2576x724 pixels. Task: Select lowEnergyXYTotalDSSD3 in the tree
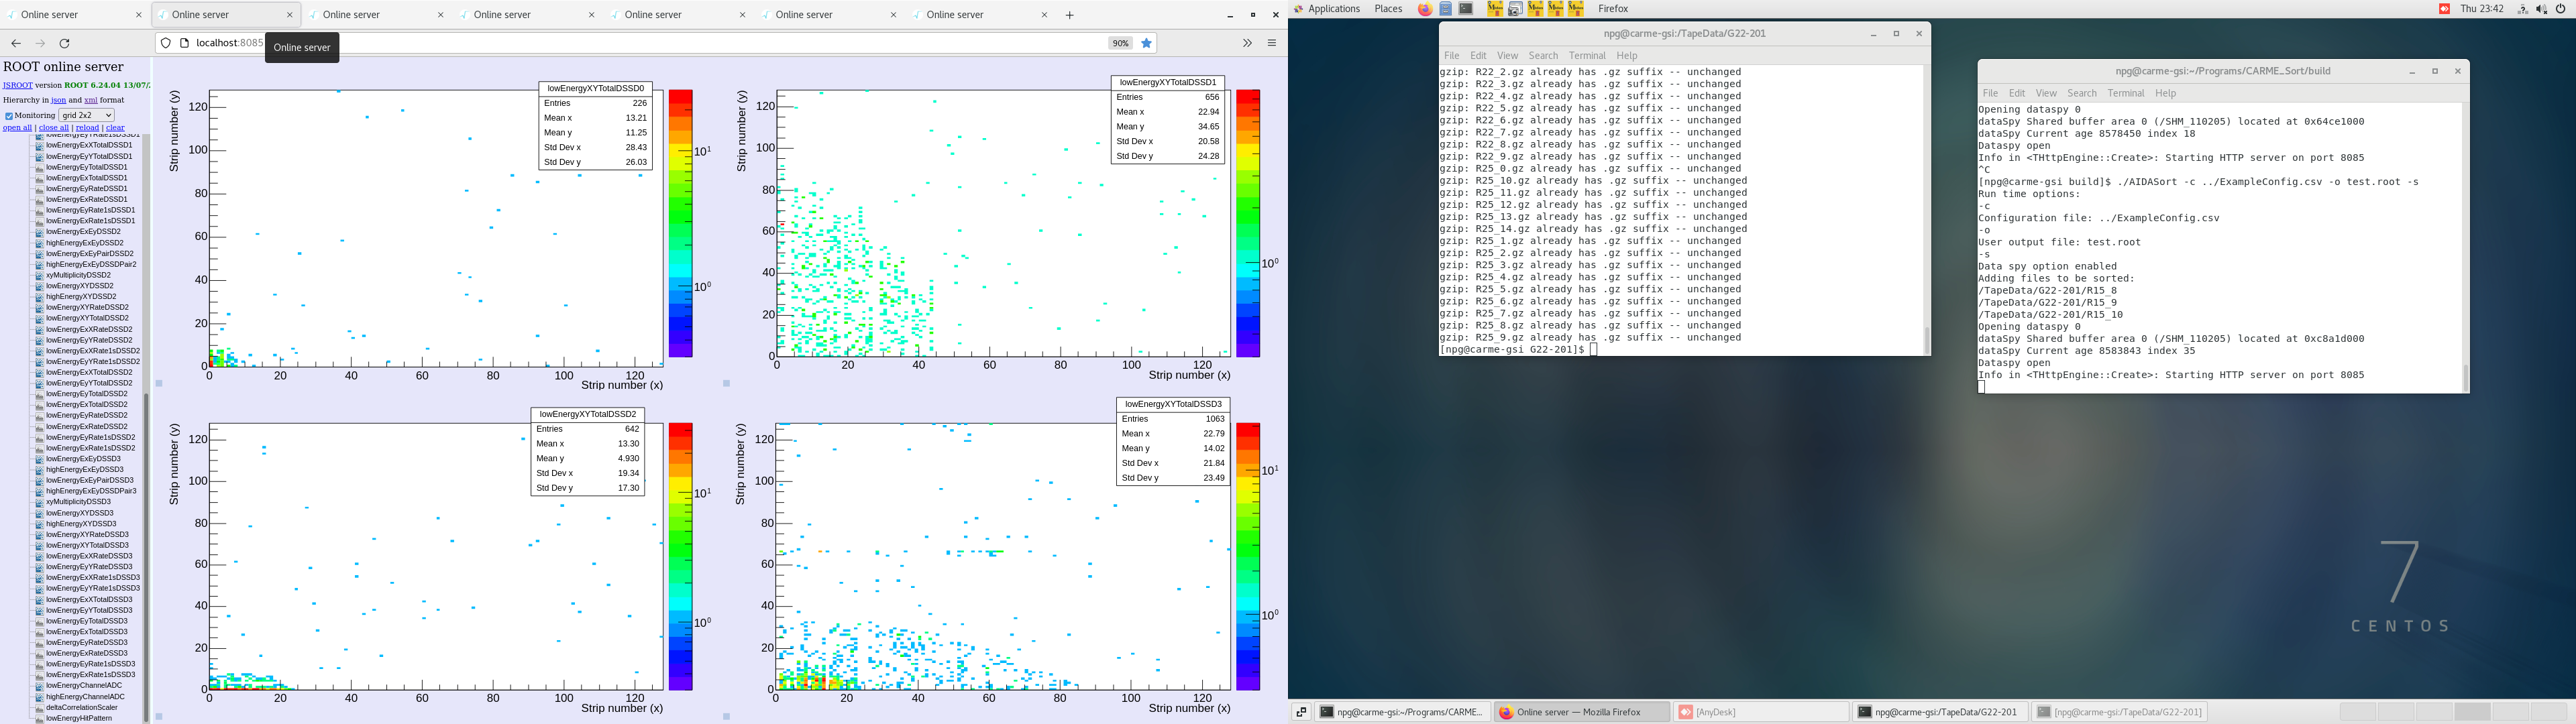(87, 545)
